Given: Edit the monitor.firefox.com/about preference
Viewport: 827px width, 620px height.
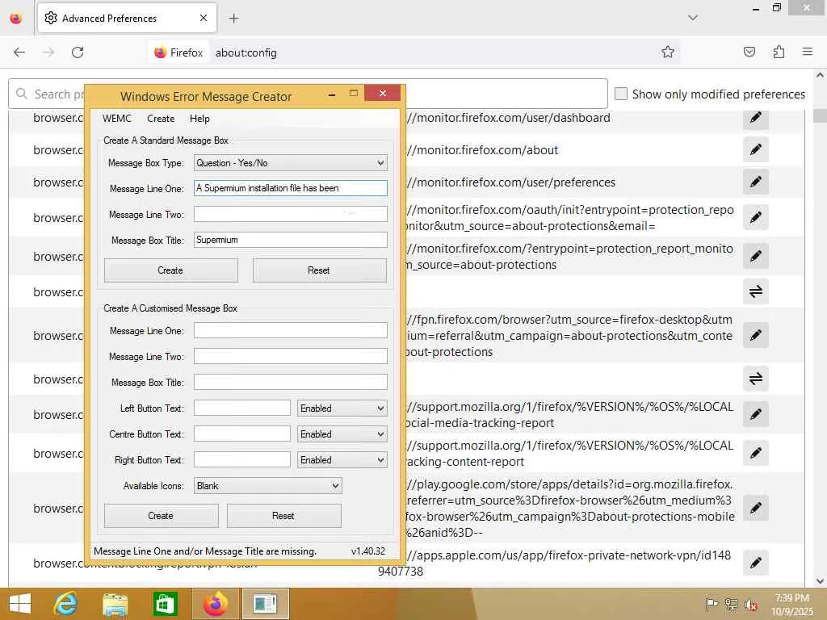Looking at the screenshot, I should (x=755, y=149).
